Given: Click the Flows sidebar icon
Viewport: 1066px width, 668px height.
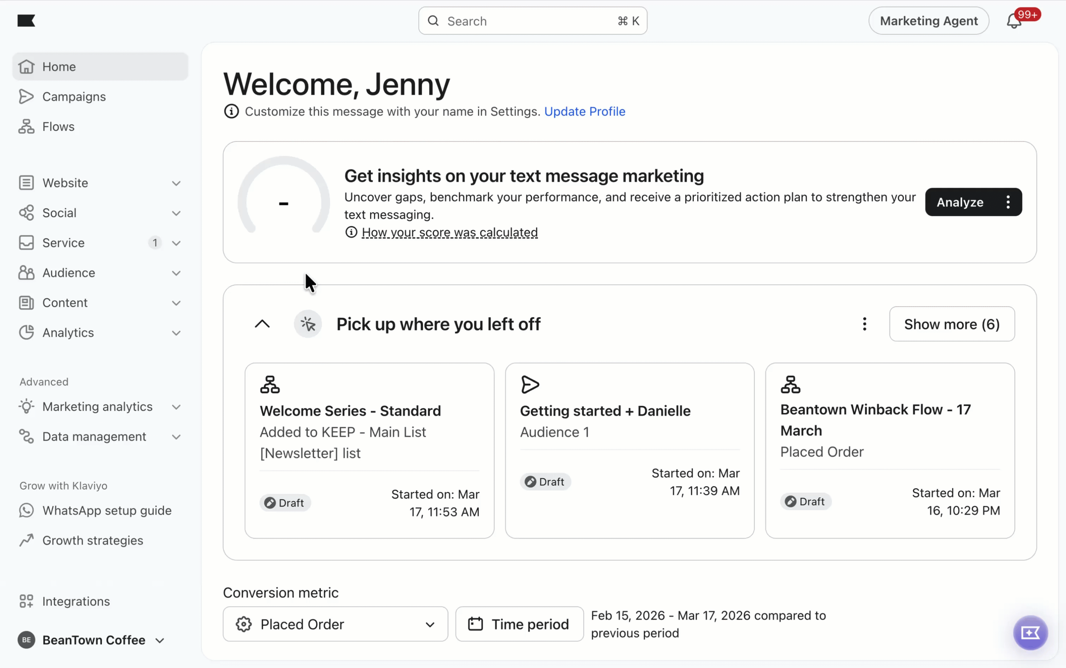Looking at the screenshot, I should pos(26,126).
